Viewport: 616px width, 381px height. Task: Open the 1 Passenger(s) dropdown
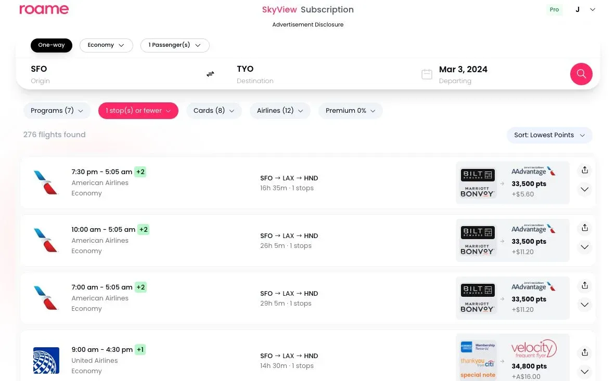[x=175, y=45]
